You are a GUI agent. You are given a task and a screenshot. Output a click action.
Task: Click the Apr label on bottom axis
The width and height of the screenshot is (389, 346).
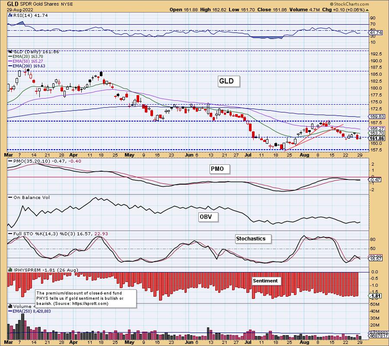tap(73, 342)
